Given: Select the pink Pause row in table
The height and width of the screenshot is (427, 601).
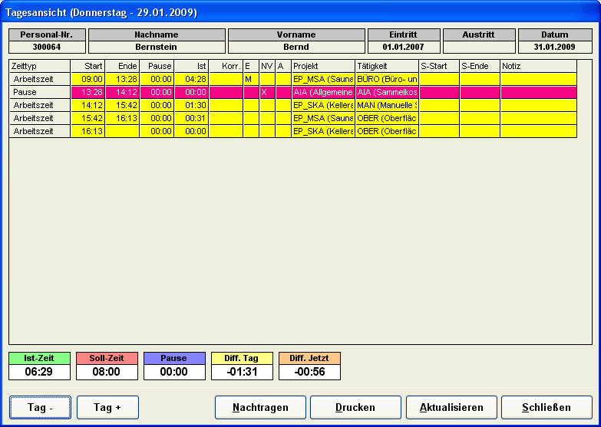Looking at the screenshot, I should (x=39, y=92).
